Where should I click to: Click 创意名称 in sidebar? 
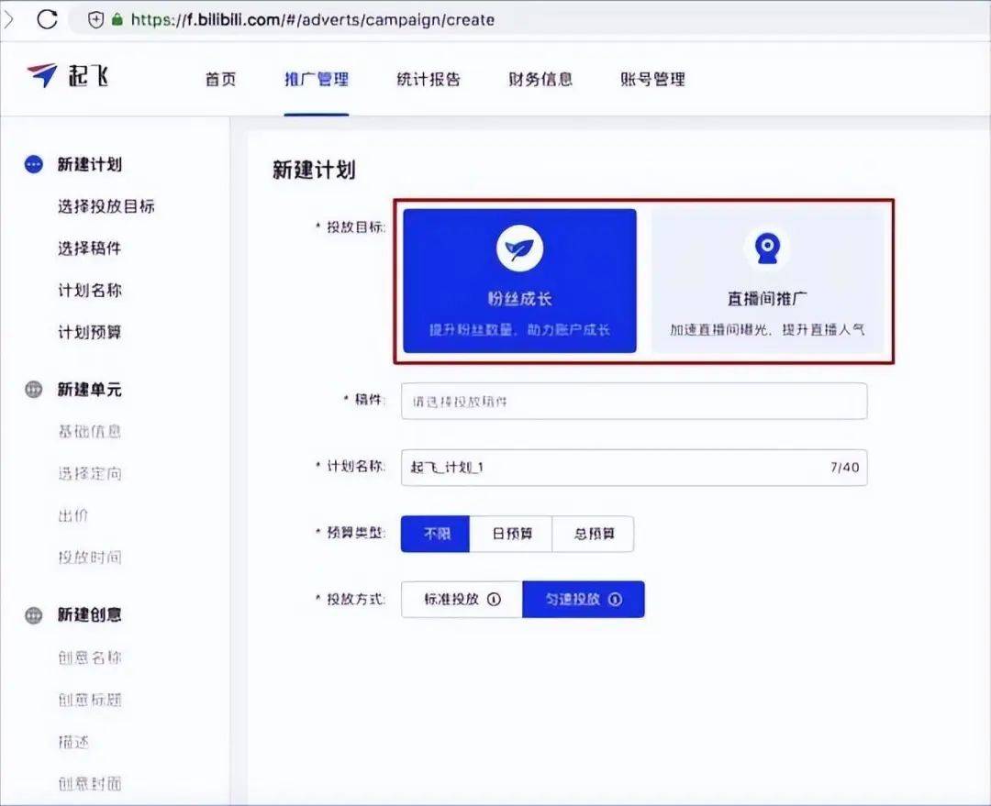coord(89,657)
